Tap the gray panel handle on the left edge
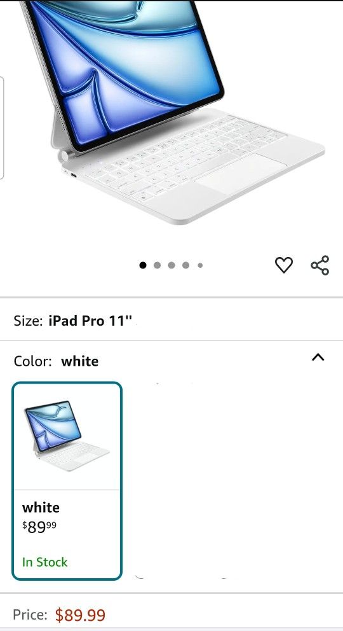 click(x=2, y=128)
